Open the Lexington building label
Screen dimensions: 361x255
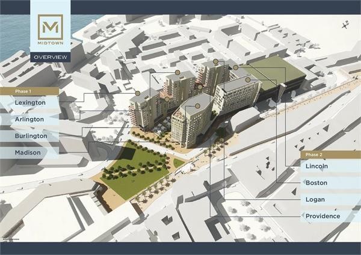pos(30,103)
